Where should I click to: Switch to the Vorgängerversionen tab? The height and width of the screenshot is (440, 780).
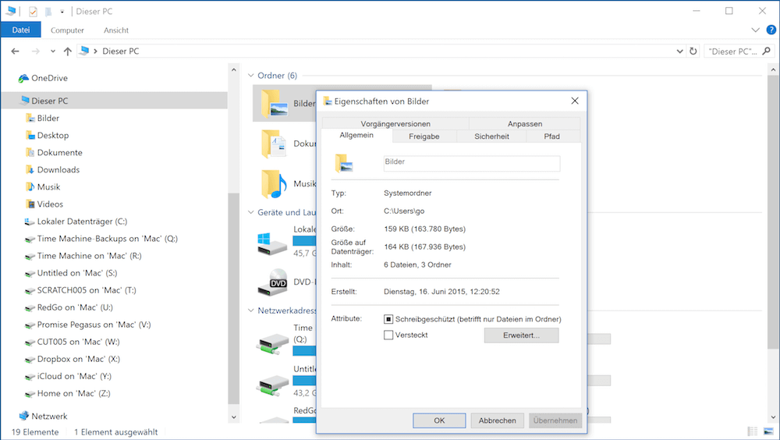pos(395,123)
